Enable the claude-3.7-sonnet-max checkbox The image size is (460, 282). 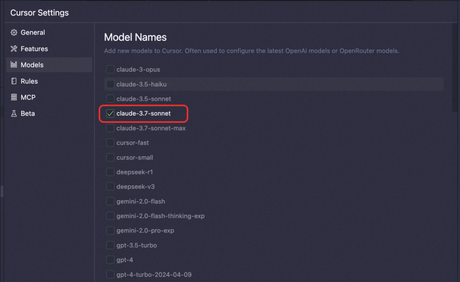110,128
